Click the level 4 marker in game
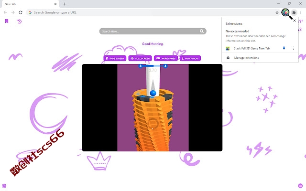The width and height of the screenshot is (306, 191). [165, 66]
